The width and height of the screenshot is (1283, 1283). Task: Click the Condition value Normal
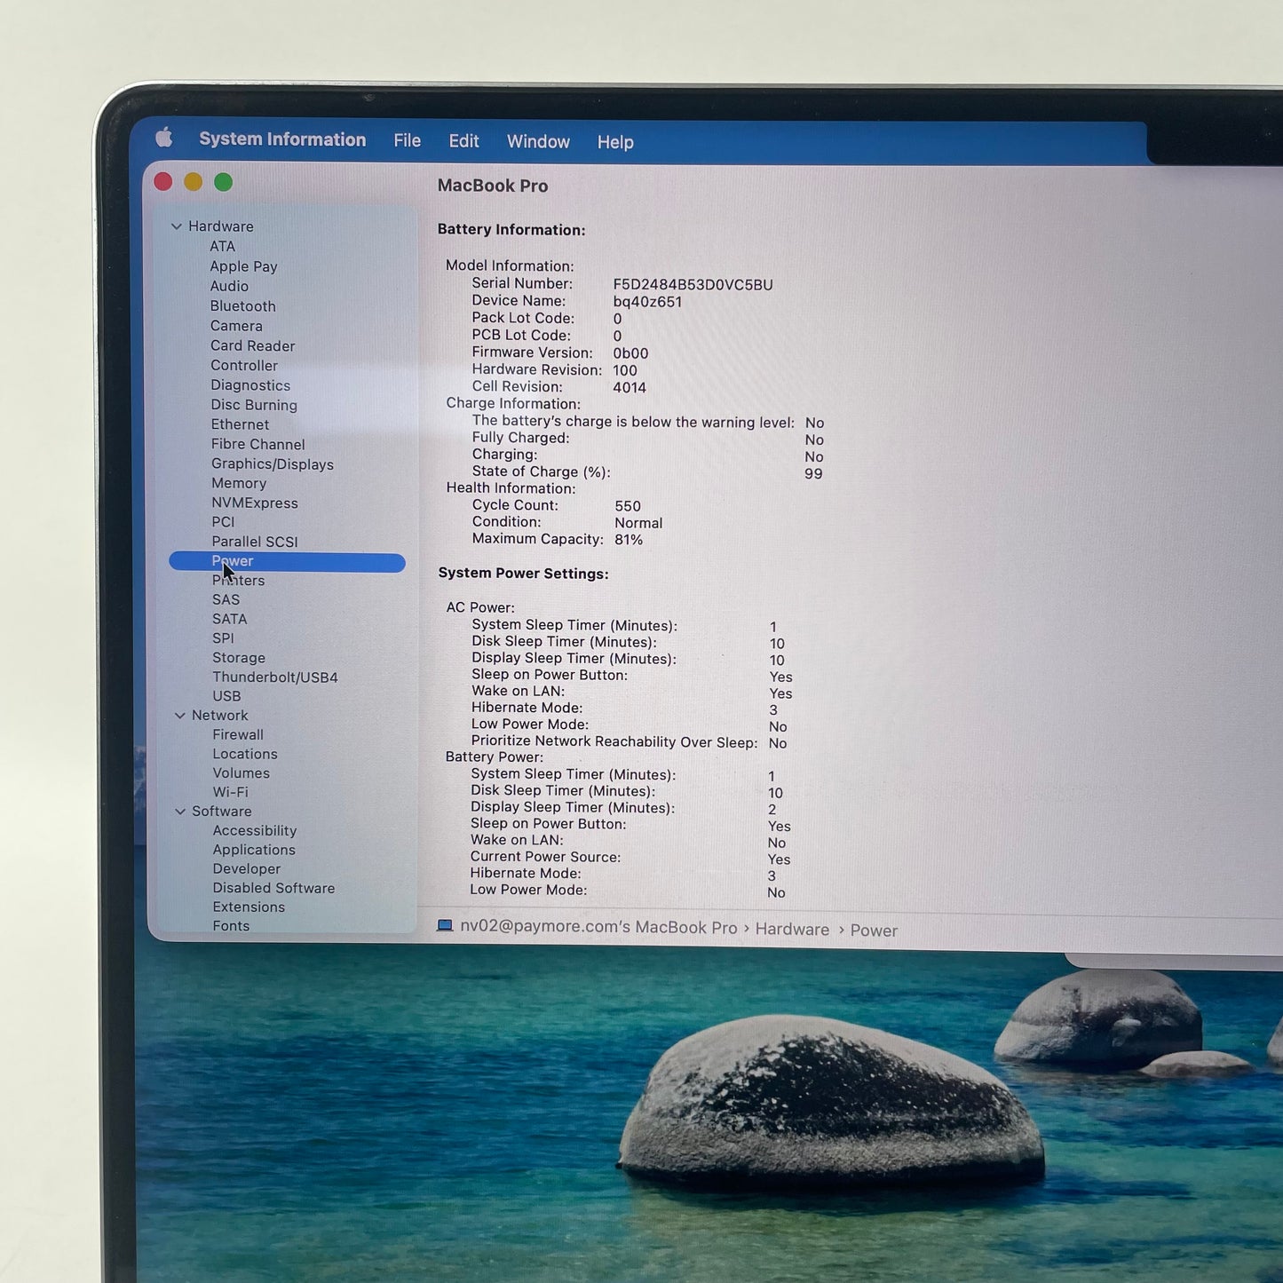point(638,523)
